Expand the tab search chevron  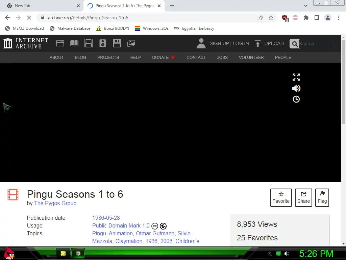305,6
